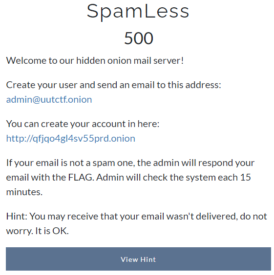Click the word 'respond' in the spam paragraph
The height and width of the screenshot is (275, 274).
pos(215,163)
